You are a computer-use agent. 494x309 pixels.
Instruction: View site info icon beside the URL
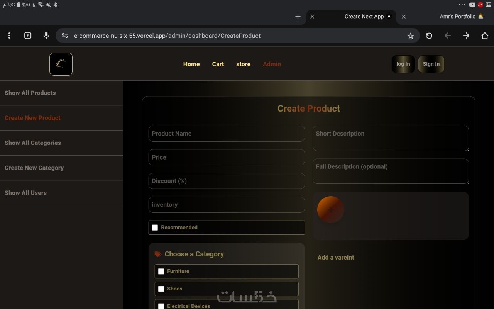(65, 36)
